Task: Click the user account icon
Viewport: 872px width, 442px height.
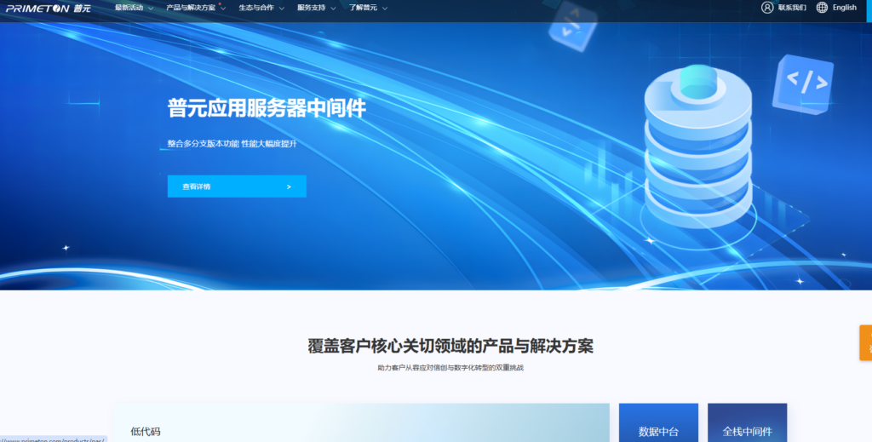Action: (767, 7)
